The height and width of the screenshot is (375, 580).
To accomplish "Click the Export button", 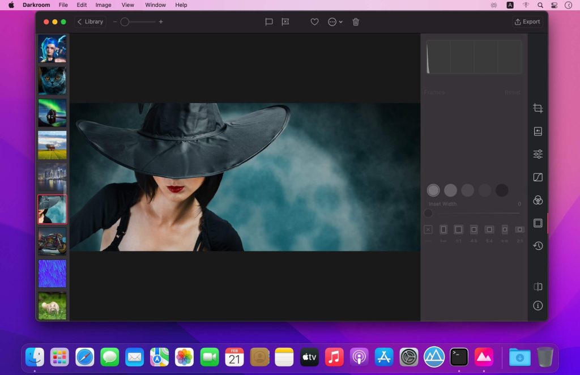I will tap(527, 22).
